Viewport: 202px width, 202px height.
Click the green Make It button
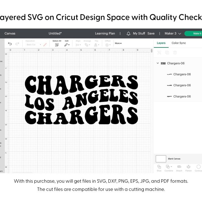pyautogui.click(x=193, y=33)
